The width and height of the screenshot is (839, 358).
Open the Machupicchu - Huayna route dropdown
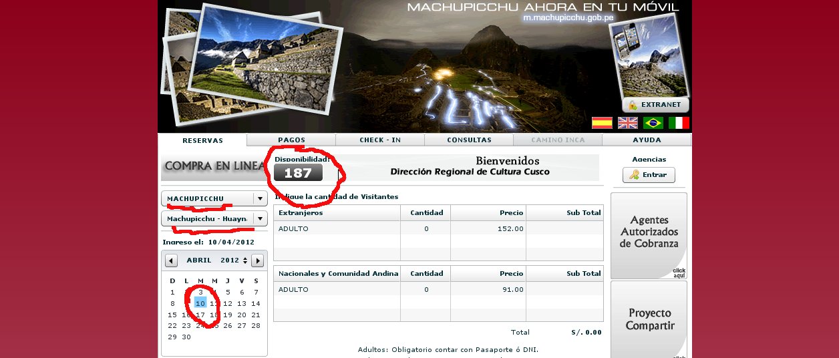click(x=259, y=219)
